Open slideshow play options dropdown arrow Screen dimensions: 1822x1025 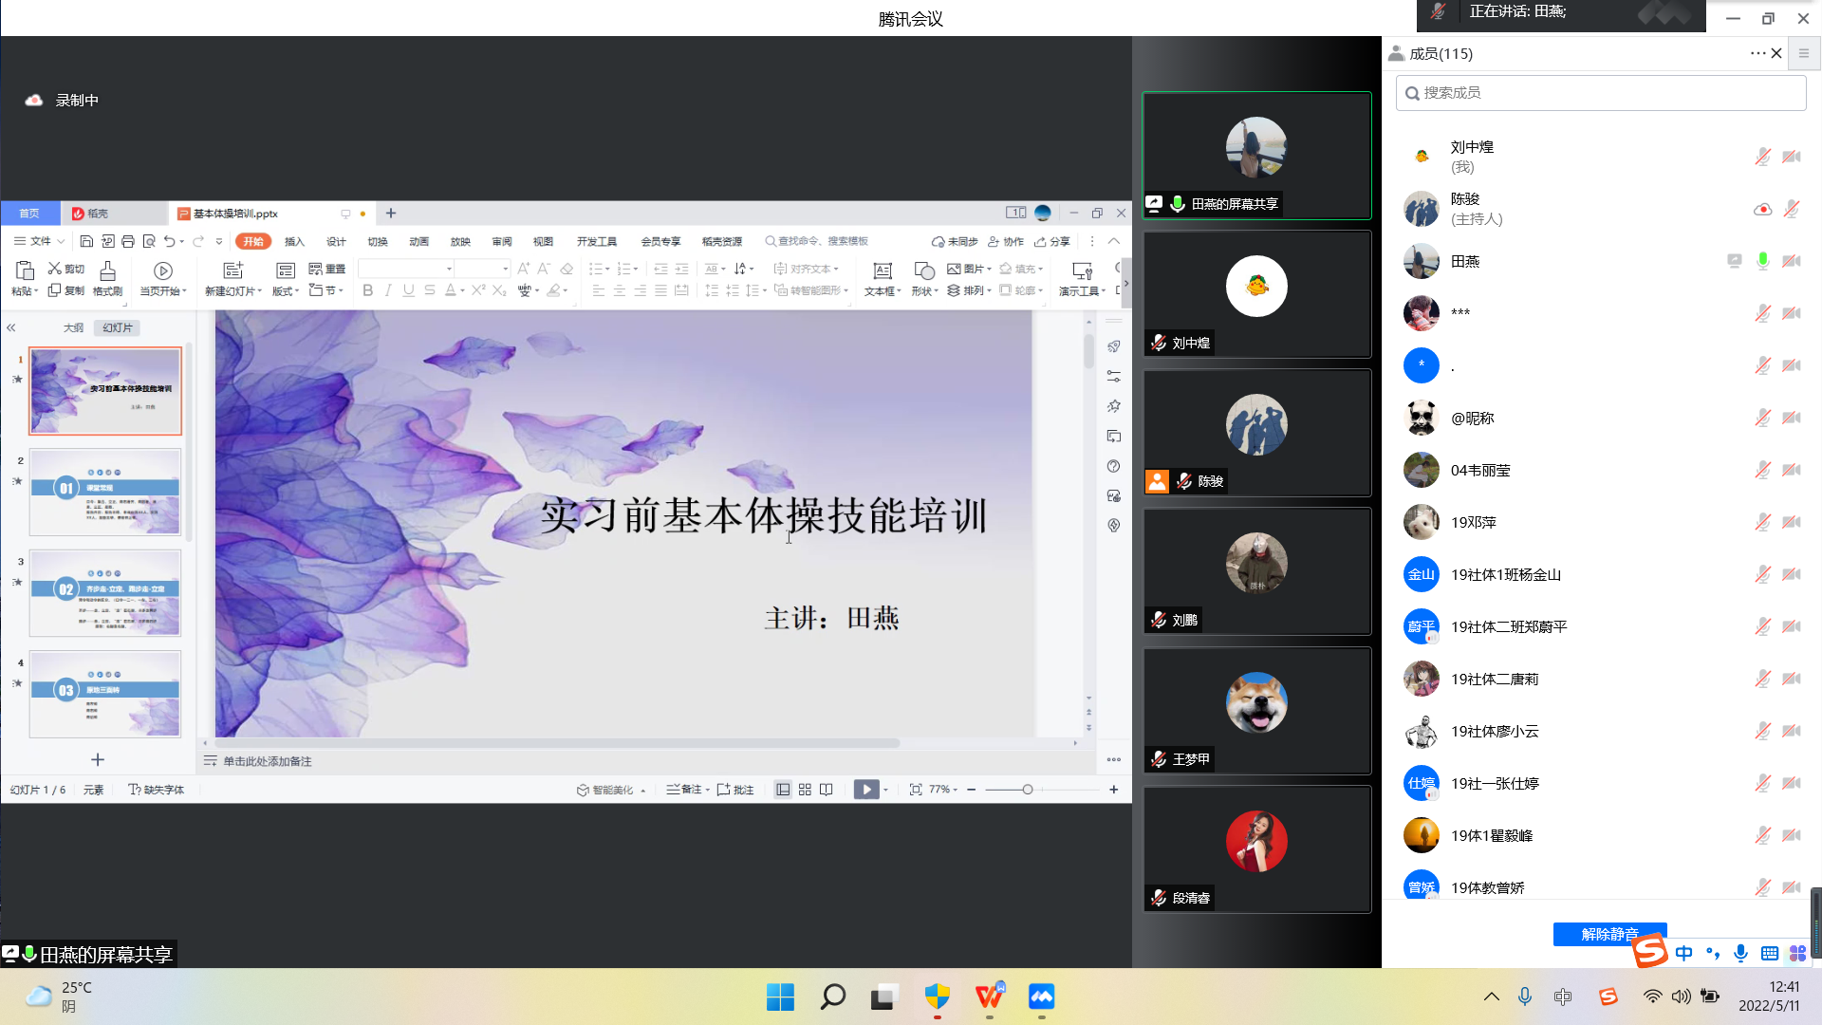click(886, 790)
